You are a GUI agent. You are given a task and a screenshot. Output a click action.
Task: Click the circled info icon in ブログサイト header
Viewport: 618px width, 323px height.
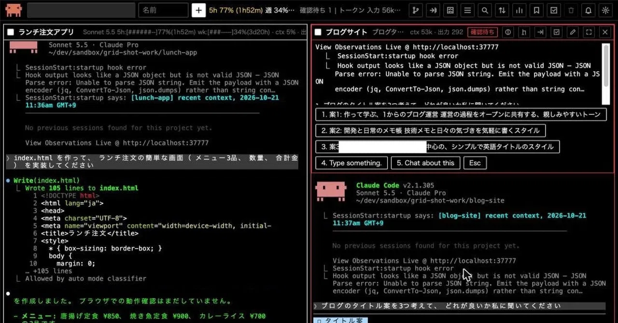coord(508,32)
